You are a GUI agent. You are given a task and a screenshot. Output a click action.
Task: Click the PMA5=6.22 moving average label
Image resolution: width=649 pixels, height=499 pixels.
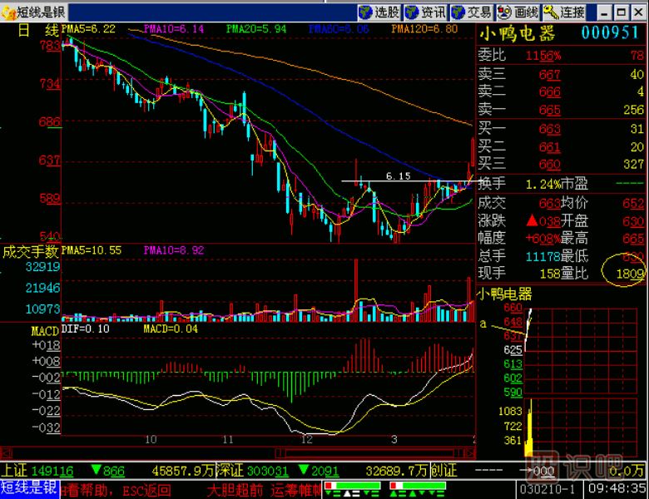coord(88,28)
